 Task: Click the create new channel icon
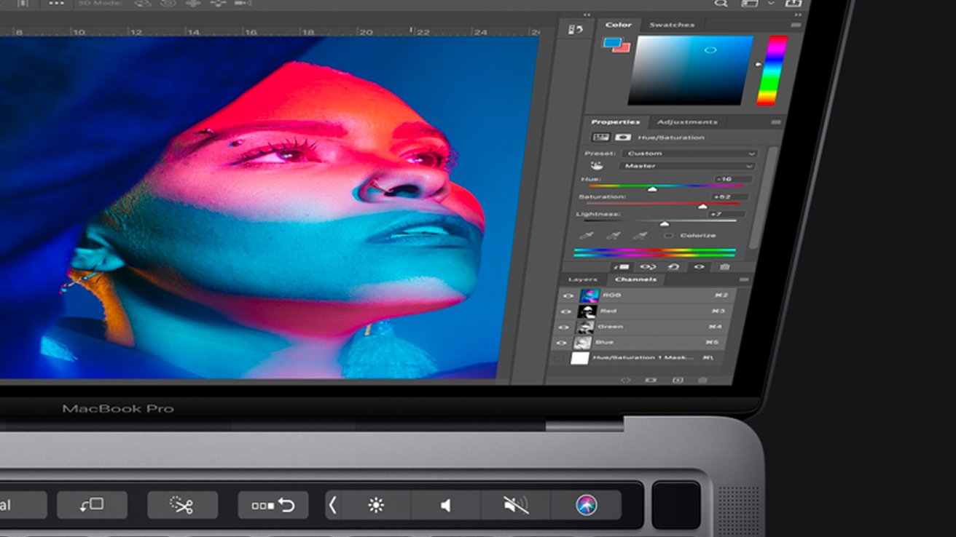(678, 379)
